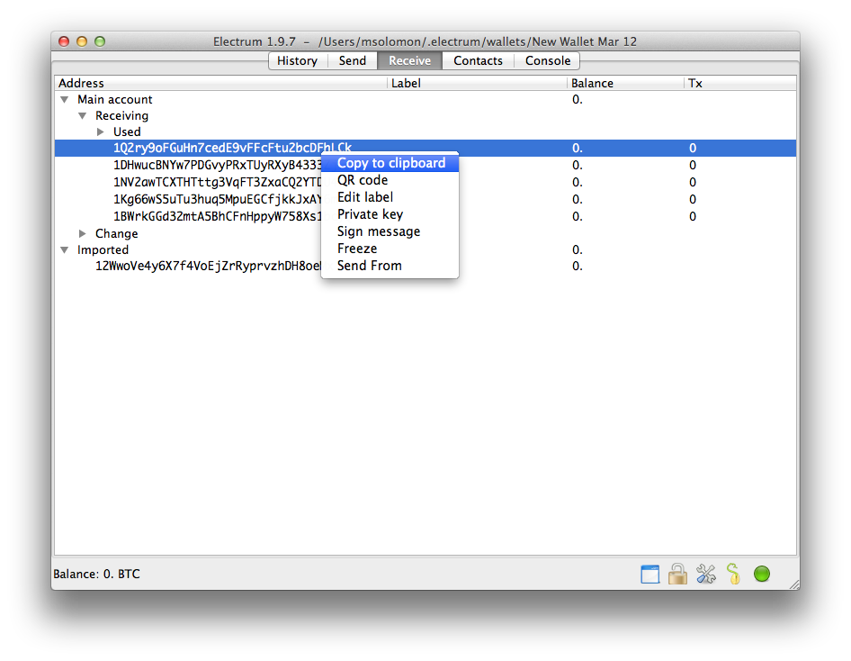
Task: Select Private key menu entry
Action: click(x=390, y=214)
